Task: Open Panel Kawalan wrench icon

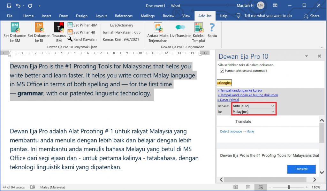Action: (70, 39)
